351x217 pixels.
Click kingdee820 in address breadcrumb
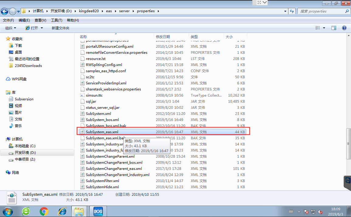point(89,11)
